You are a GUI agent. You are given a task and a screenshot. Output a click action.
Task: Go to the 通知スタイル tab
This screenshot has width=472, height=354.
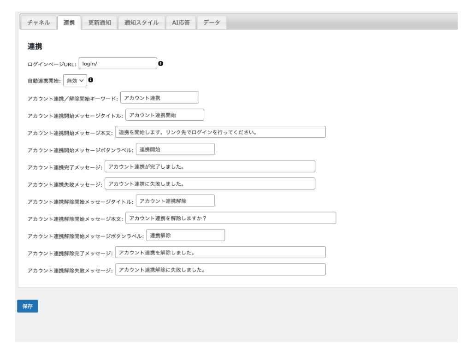pos(142,23)
